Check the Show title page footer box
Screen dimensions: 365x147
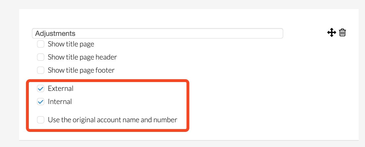[41, 70]
